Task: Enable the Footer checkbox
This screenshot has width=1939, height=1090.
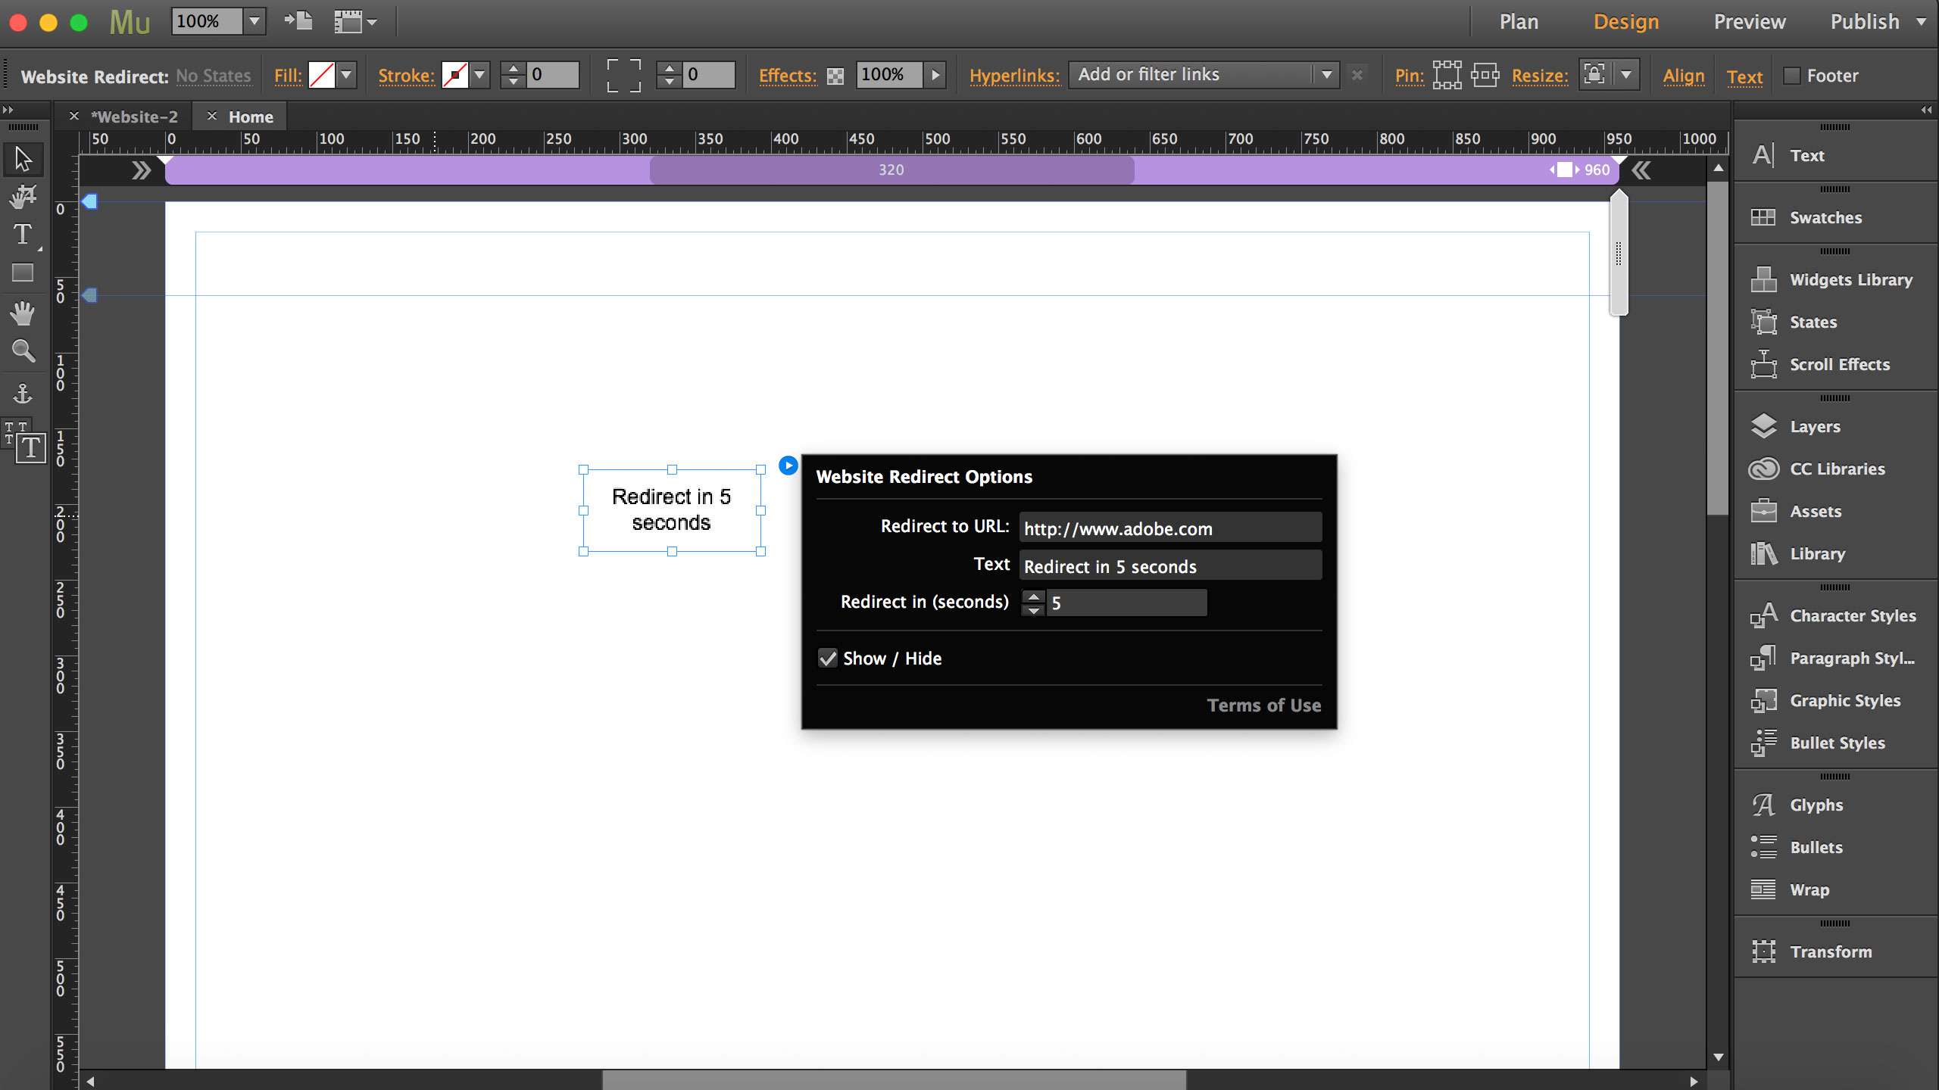Action: pos(1792,76)
